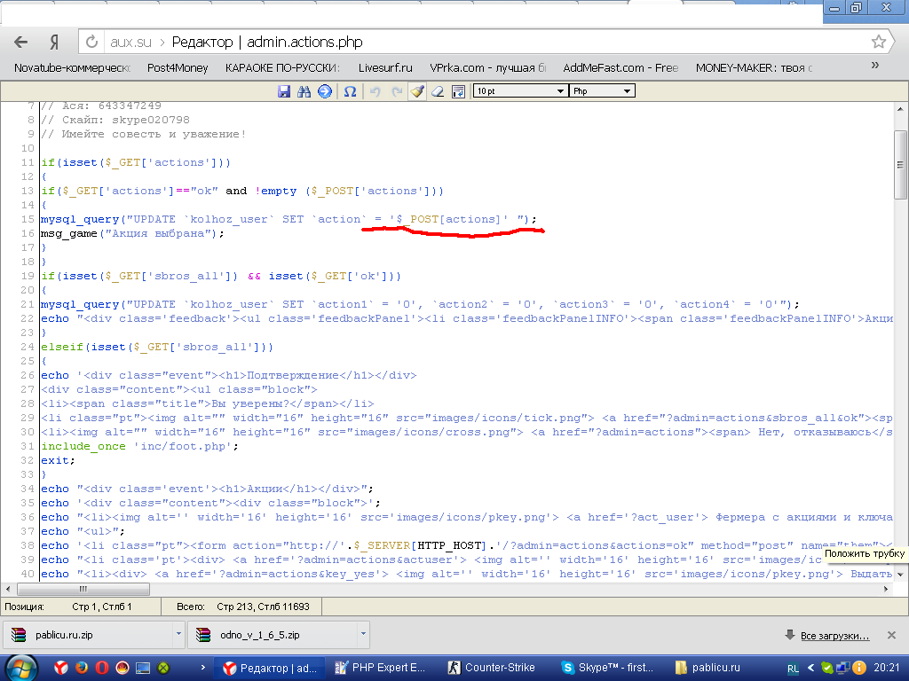The height and width of the screenshot is (681, 909).
Task: Open the Php language dropdown
Action: pyautogui.click(x=603, y=91)
